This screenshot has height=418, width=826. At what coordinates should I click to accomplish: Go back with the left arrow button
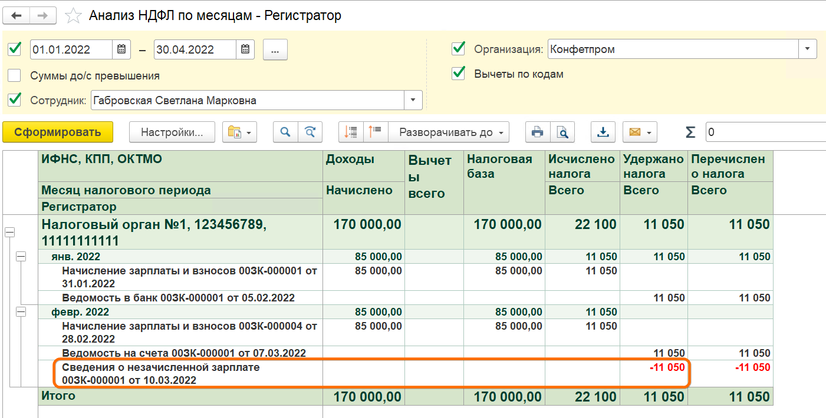coord(17,15)
